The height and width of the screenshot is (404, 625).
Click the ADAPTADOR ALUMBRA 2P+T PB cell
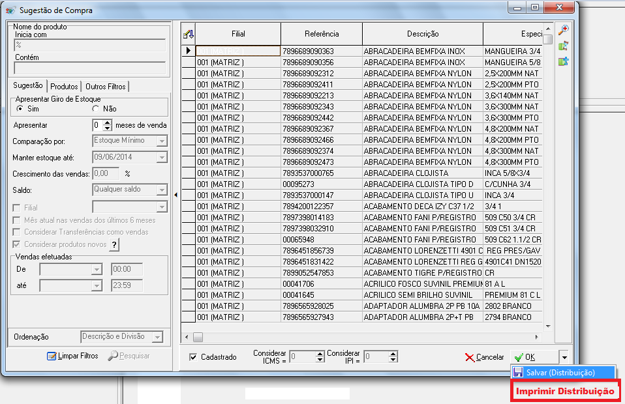pyautogui.click(x=422, y=317)
